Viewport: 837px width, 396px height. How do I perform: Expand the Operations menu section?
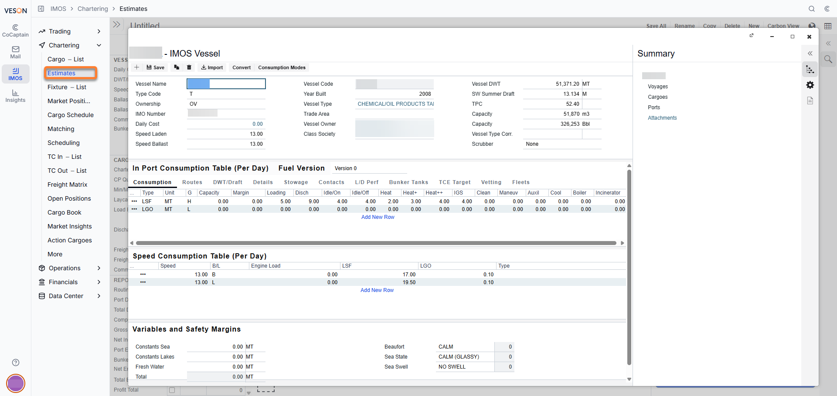tap(70, 268)
